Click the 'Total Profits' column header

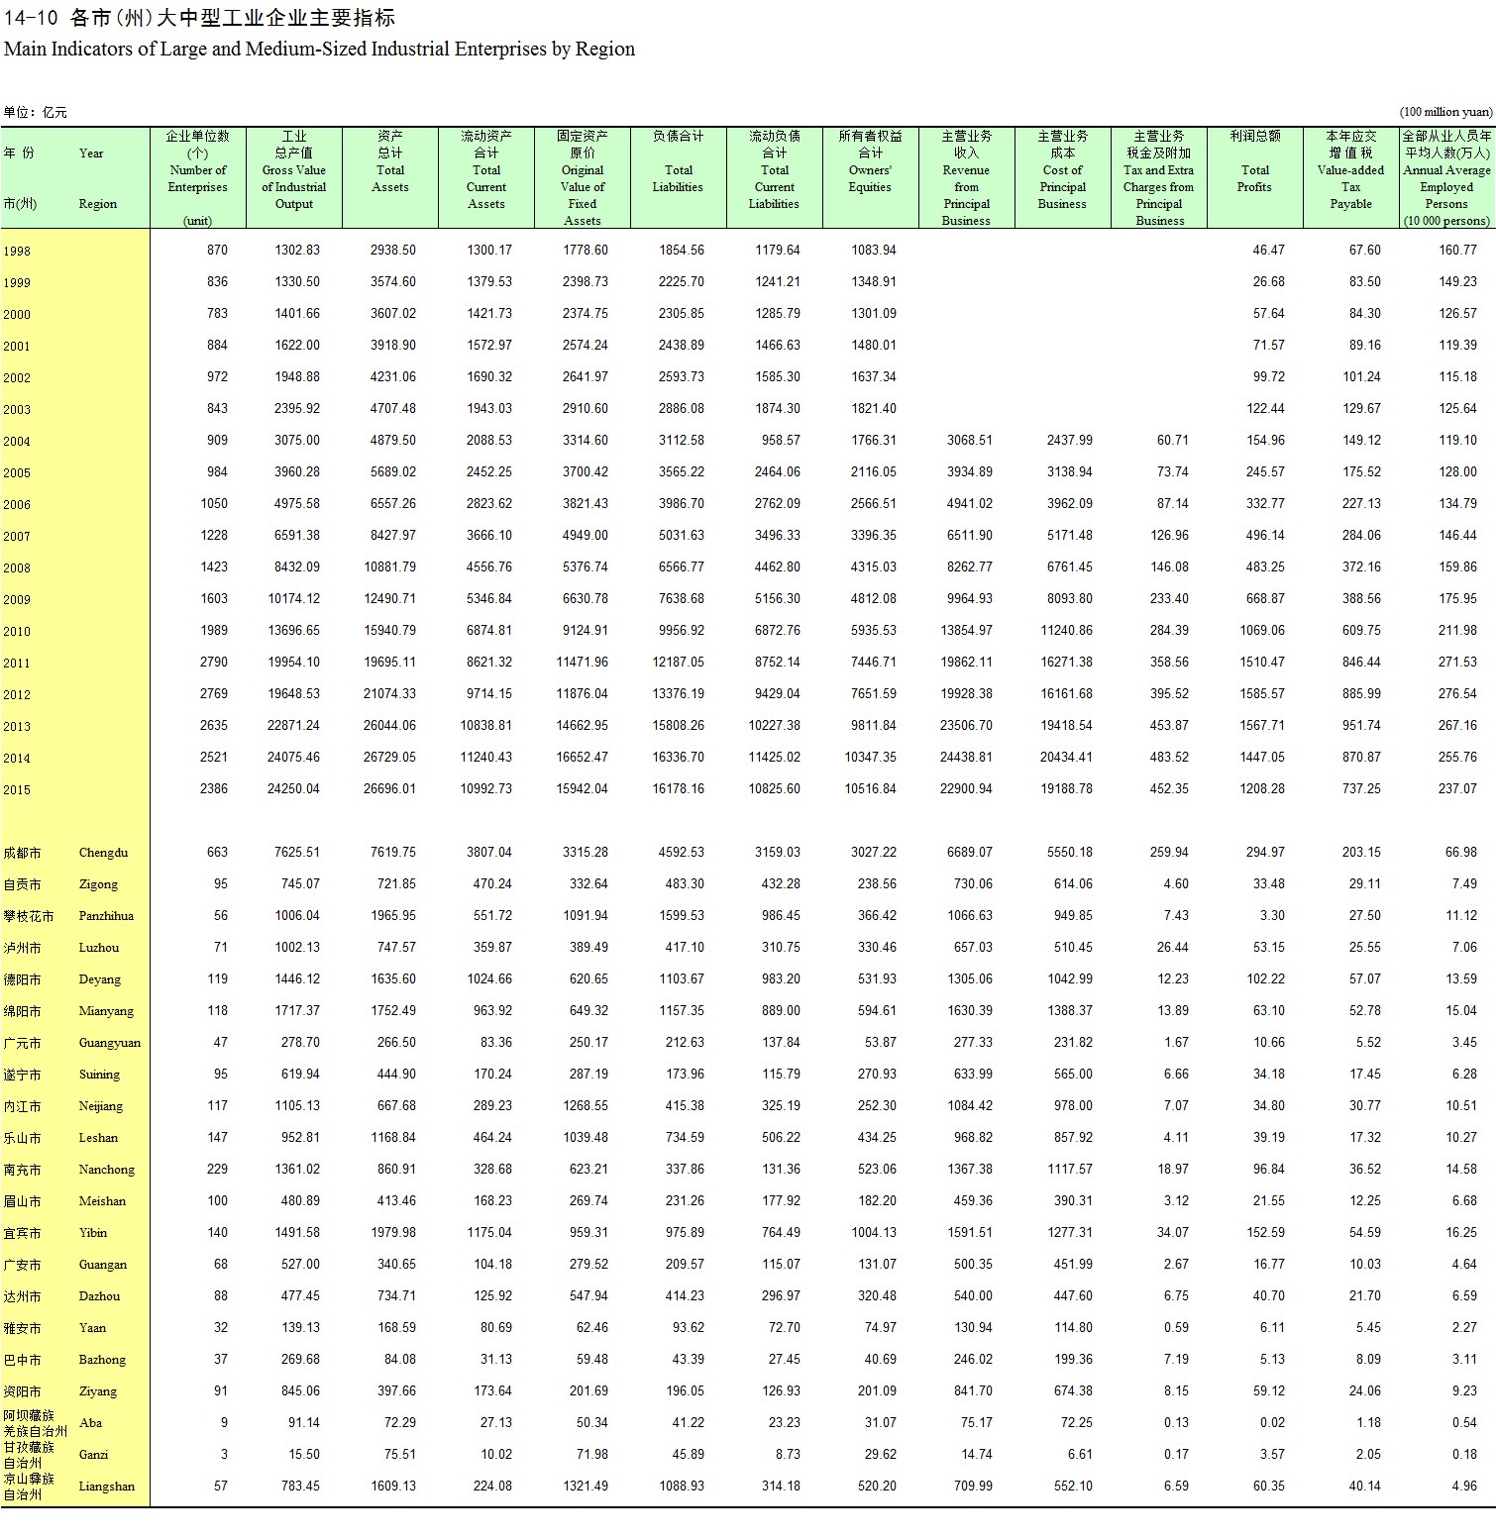point(1254,178)
